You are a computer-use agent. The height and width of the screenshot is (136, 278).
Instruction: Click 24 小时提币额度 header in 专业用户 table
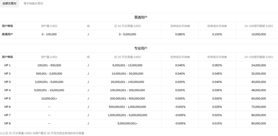259,57
